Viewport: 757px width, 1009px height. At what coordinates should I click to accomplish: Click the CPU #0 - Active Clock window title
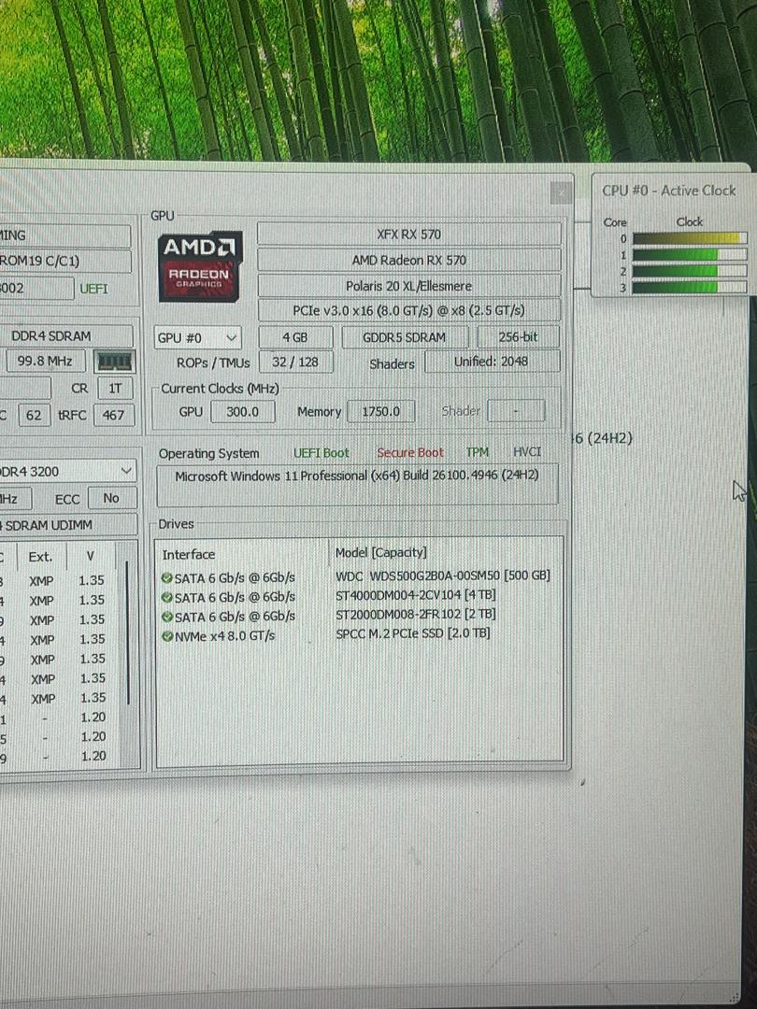tap(669, 192)
